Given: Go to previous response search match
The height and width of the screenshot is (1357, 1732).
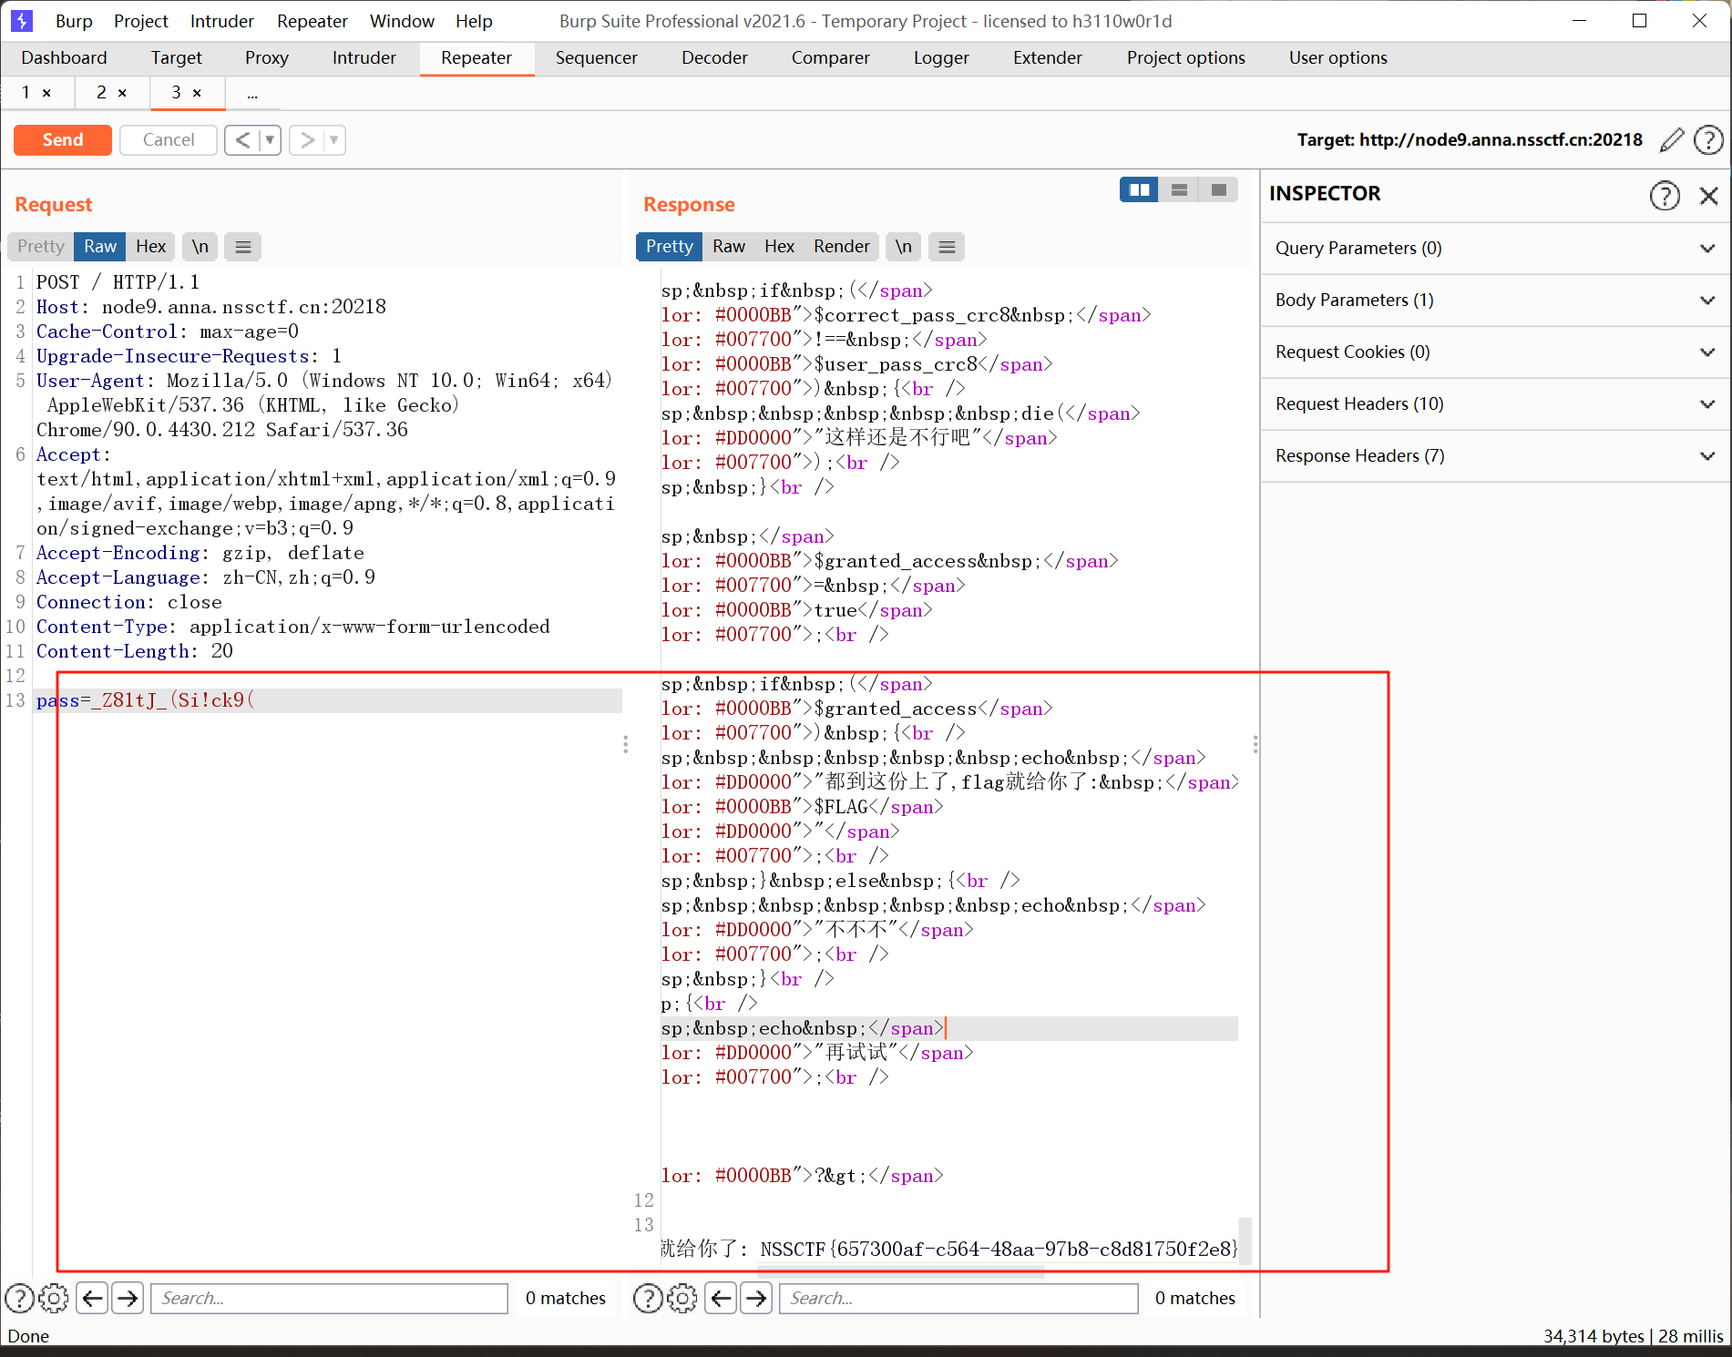Looking at the screenshot, I should [721, 1298].
